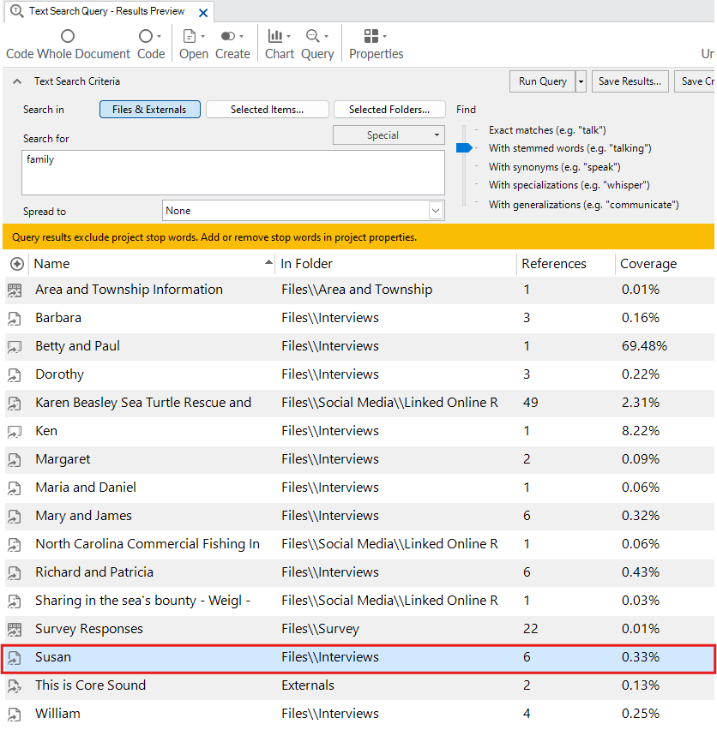
Task: Select the Karen Beasley Sea Turtle Rescue row
Action: 359,403
